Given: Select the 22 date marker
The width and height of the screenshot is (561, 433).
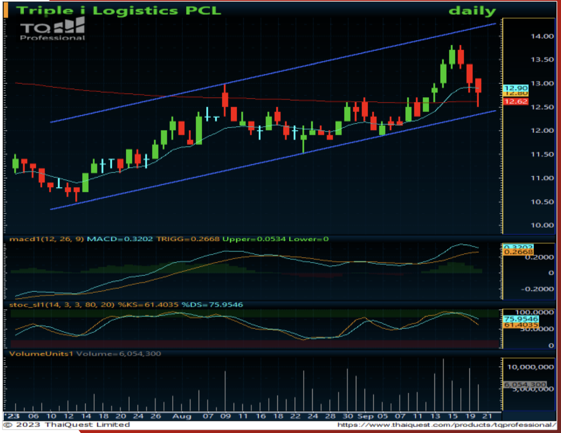Looking at the screenshot, I should coord(296,416).
